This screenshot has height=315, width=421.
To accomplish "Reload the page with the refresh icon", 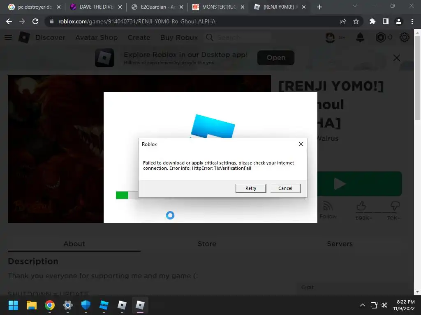I will tap(35, 21).
